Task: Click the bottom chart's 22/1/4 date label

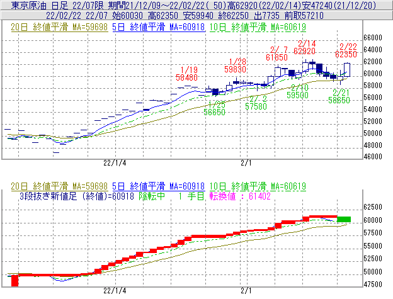Action: click(115, 291)
